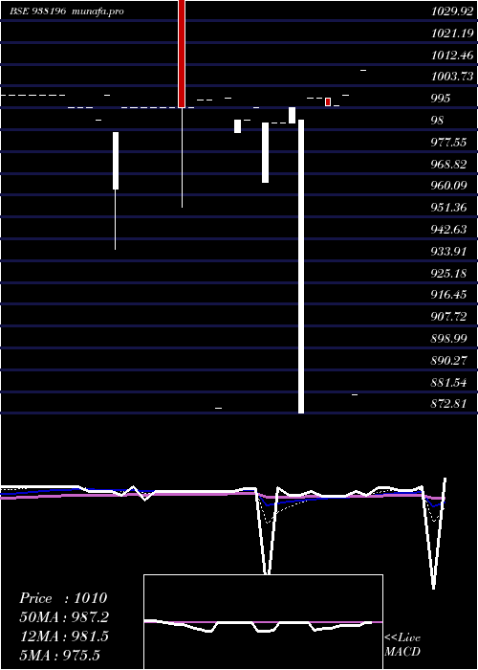478x670 pixels.
Task: Select the 890.27 price axis label
Action: click(x=448, y=360)
